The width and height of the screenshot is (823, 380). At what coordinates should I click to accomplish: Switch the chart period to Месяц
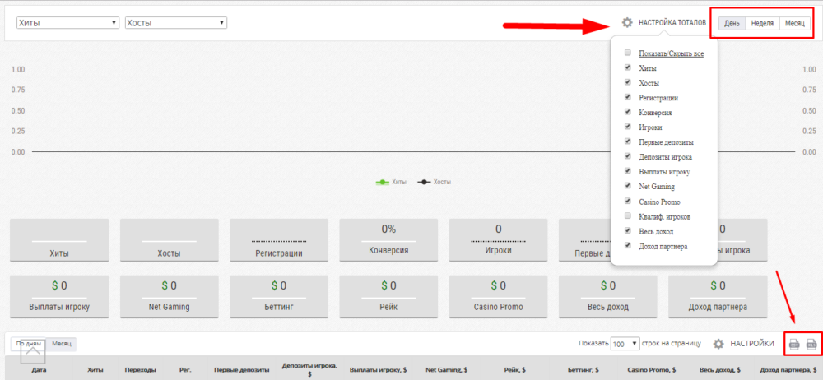(794, 23)
